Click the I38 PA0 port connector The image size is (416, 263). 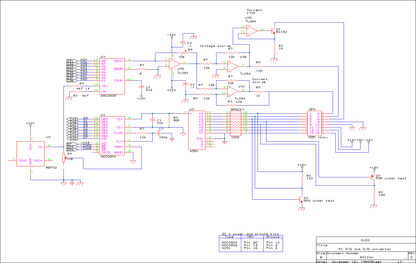[x=72, y=80]
